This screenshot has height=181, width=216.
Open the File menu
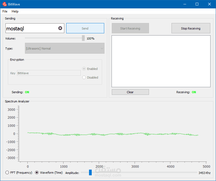point(5,11)
